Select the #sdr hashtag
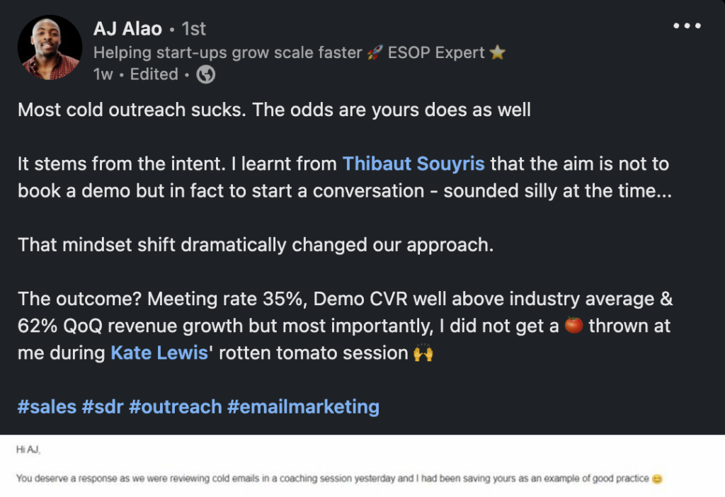Screen dimensions: 725x497 103,407
